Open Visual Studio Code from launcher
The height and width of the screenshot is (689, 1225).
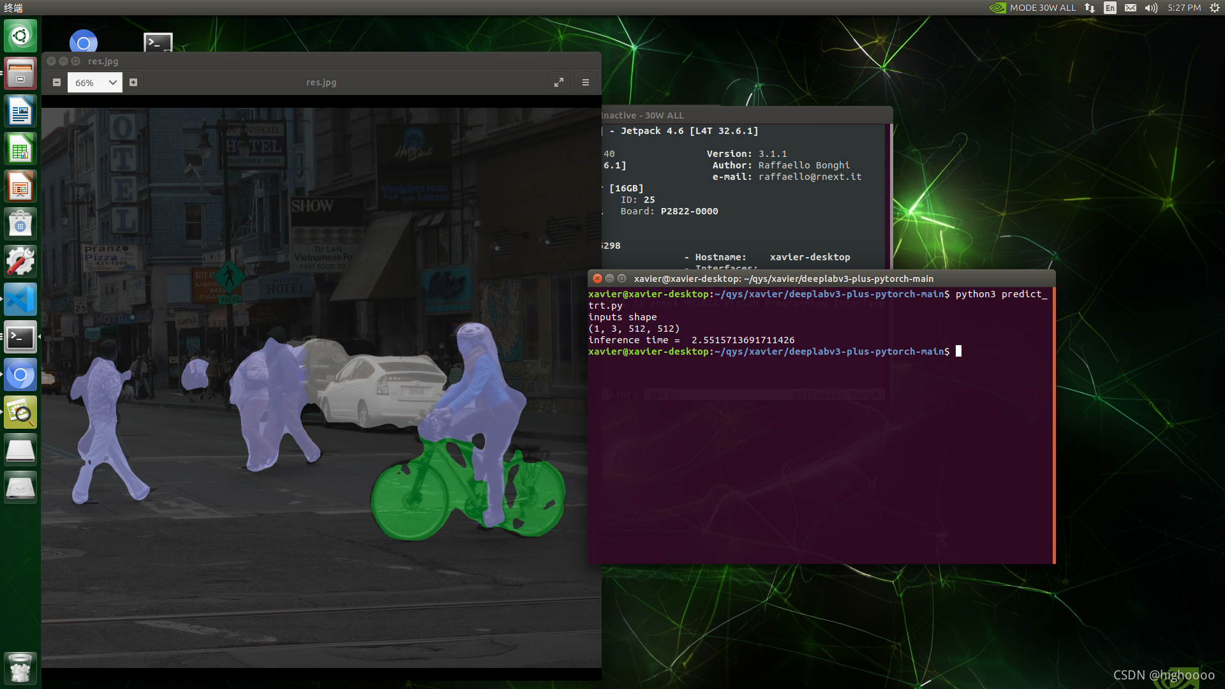point(20,299)
